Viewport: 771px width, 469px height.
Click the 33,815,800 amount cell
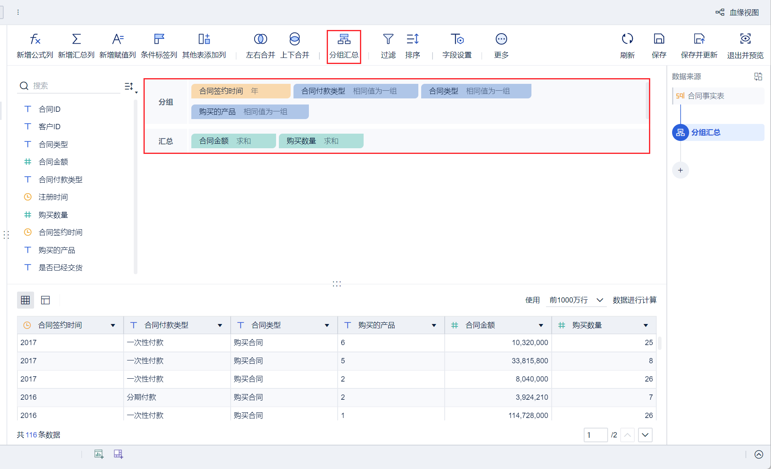[x=498, y=361]
